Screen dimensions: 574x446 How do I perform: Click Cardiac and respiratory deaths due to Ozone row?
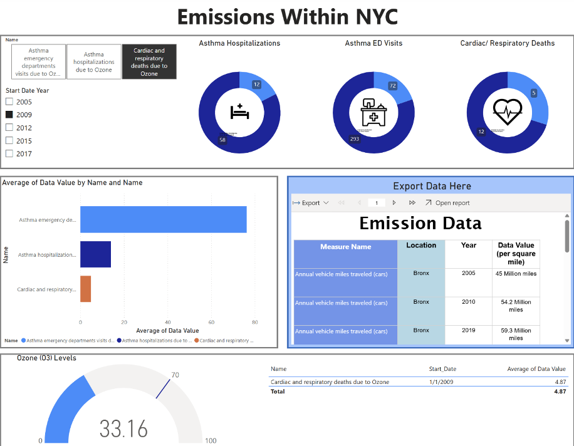(x=418, y=382)
